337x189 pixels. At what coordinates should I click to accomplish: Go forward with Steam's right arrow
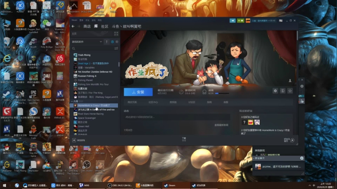[x=79, y=26]
